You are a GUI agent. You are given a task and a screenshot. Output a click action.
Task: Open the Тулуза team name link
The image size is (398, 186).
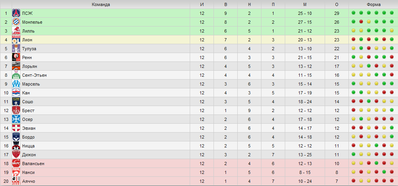pos(29,49)
